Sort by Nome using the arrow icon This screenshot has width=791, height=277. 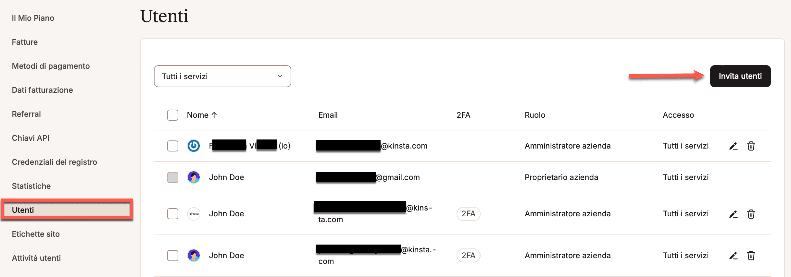click(214, 115)
